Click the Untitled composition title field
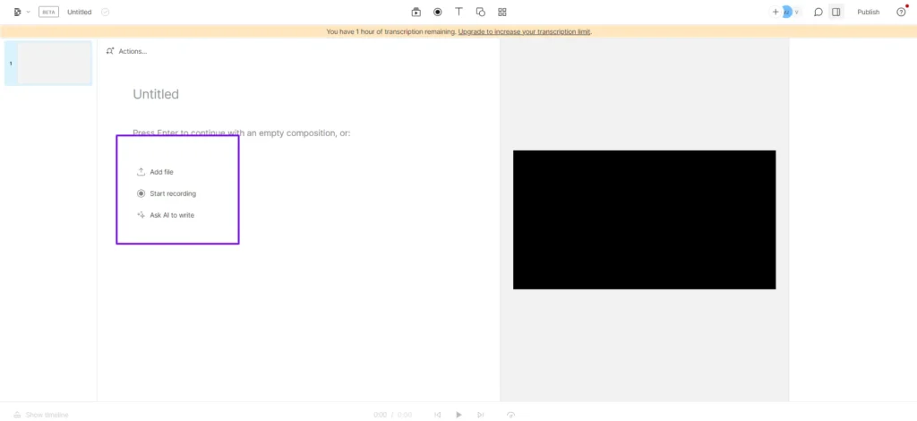 pyautogui.click(x=156, y=94)
